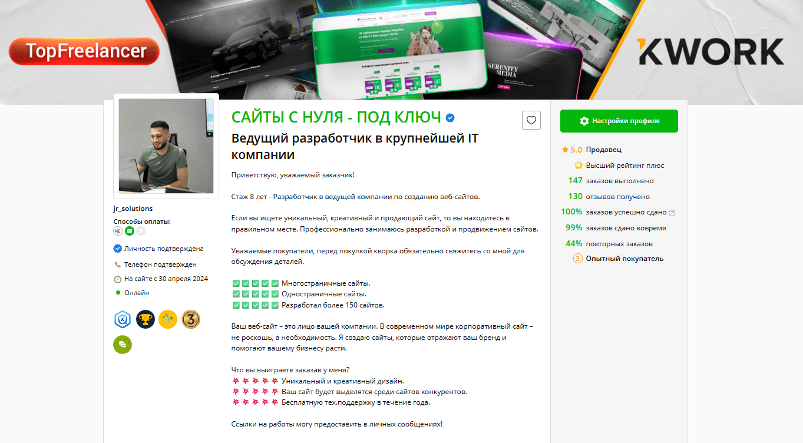This screenshot has height=443, width=803.
Task: Click the green card payment method icon
Action: point(129,231)
